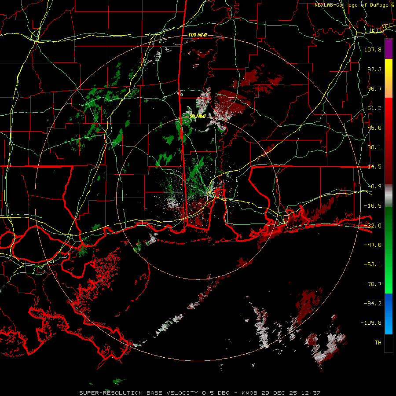
Task: Click the 107.8 legend value
Action: pyautogui.click(x=373, y=49)
